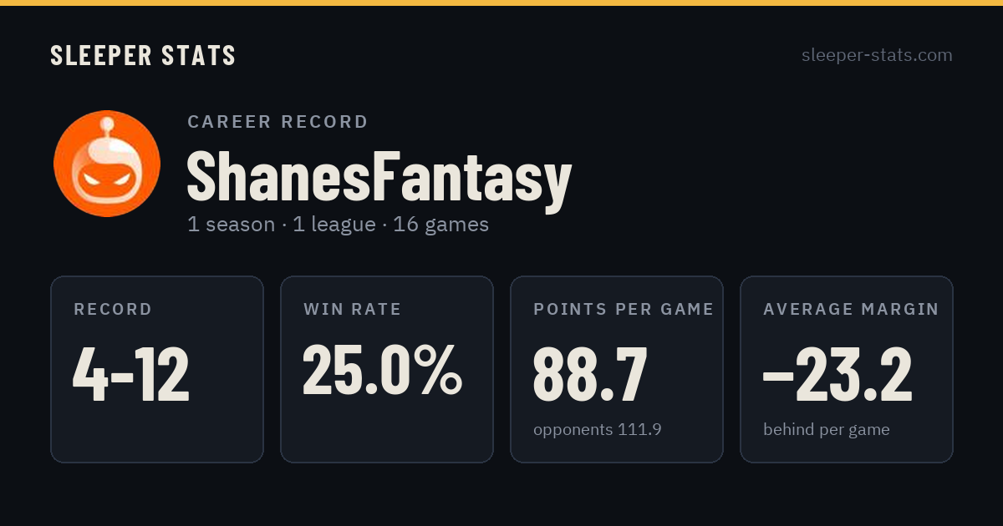Image resolution: width=1003 pixels, height=526 pixels.
Task: Open the Record stat card
Action: (x=157, y=369)
